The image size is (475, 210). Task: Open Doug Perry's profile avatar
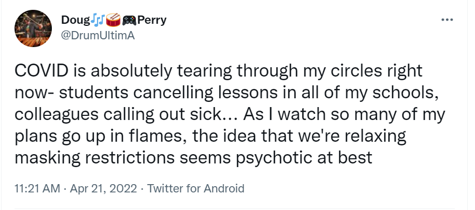click(x=35, y=28)
